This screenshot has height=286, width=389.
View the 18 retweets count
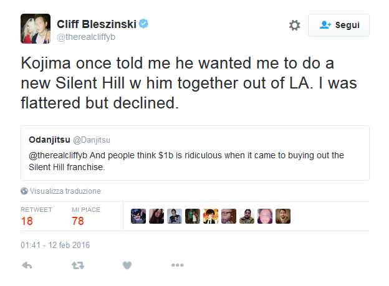point(27,219)
